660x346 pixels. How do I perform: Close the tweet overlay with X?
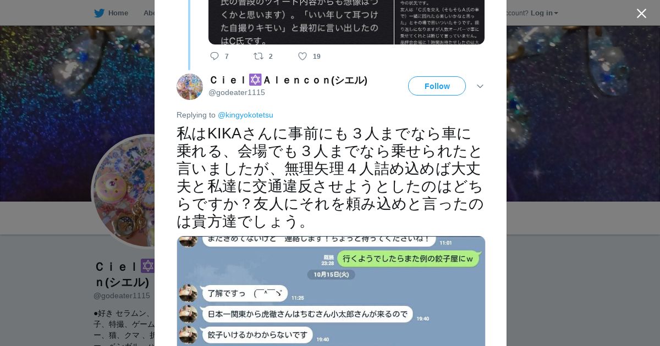641,13
